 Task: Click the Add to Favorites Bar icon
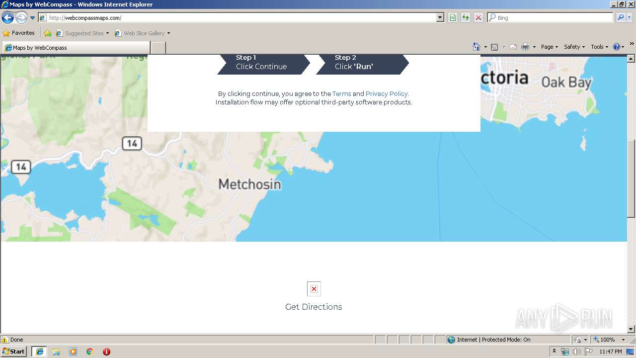tap(48, 33)
